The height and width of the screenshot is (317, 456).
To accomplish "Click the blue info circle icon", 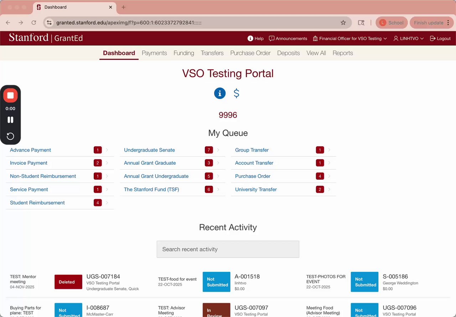I will (220, 93).
